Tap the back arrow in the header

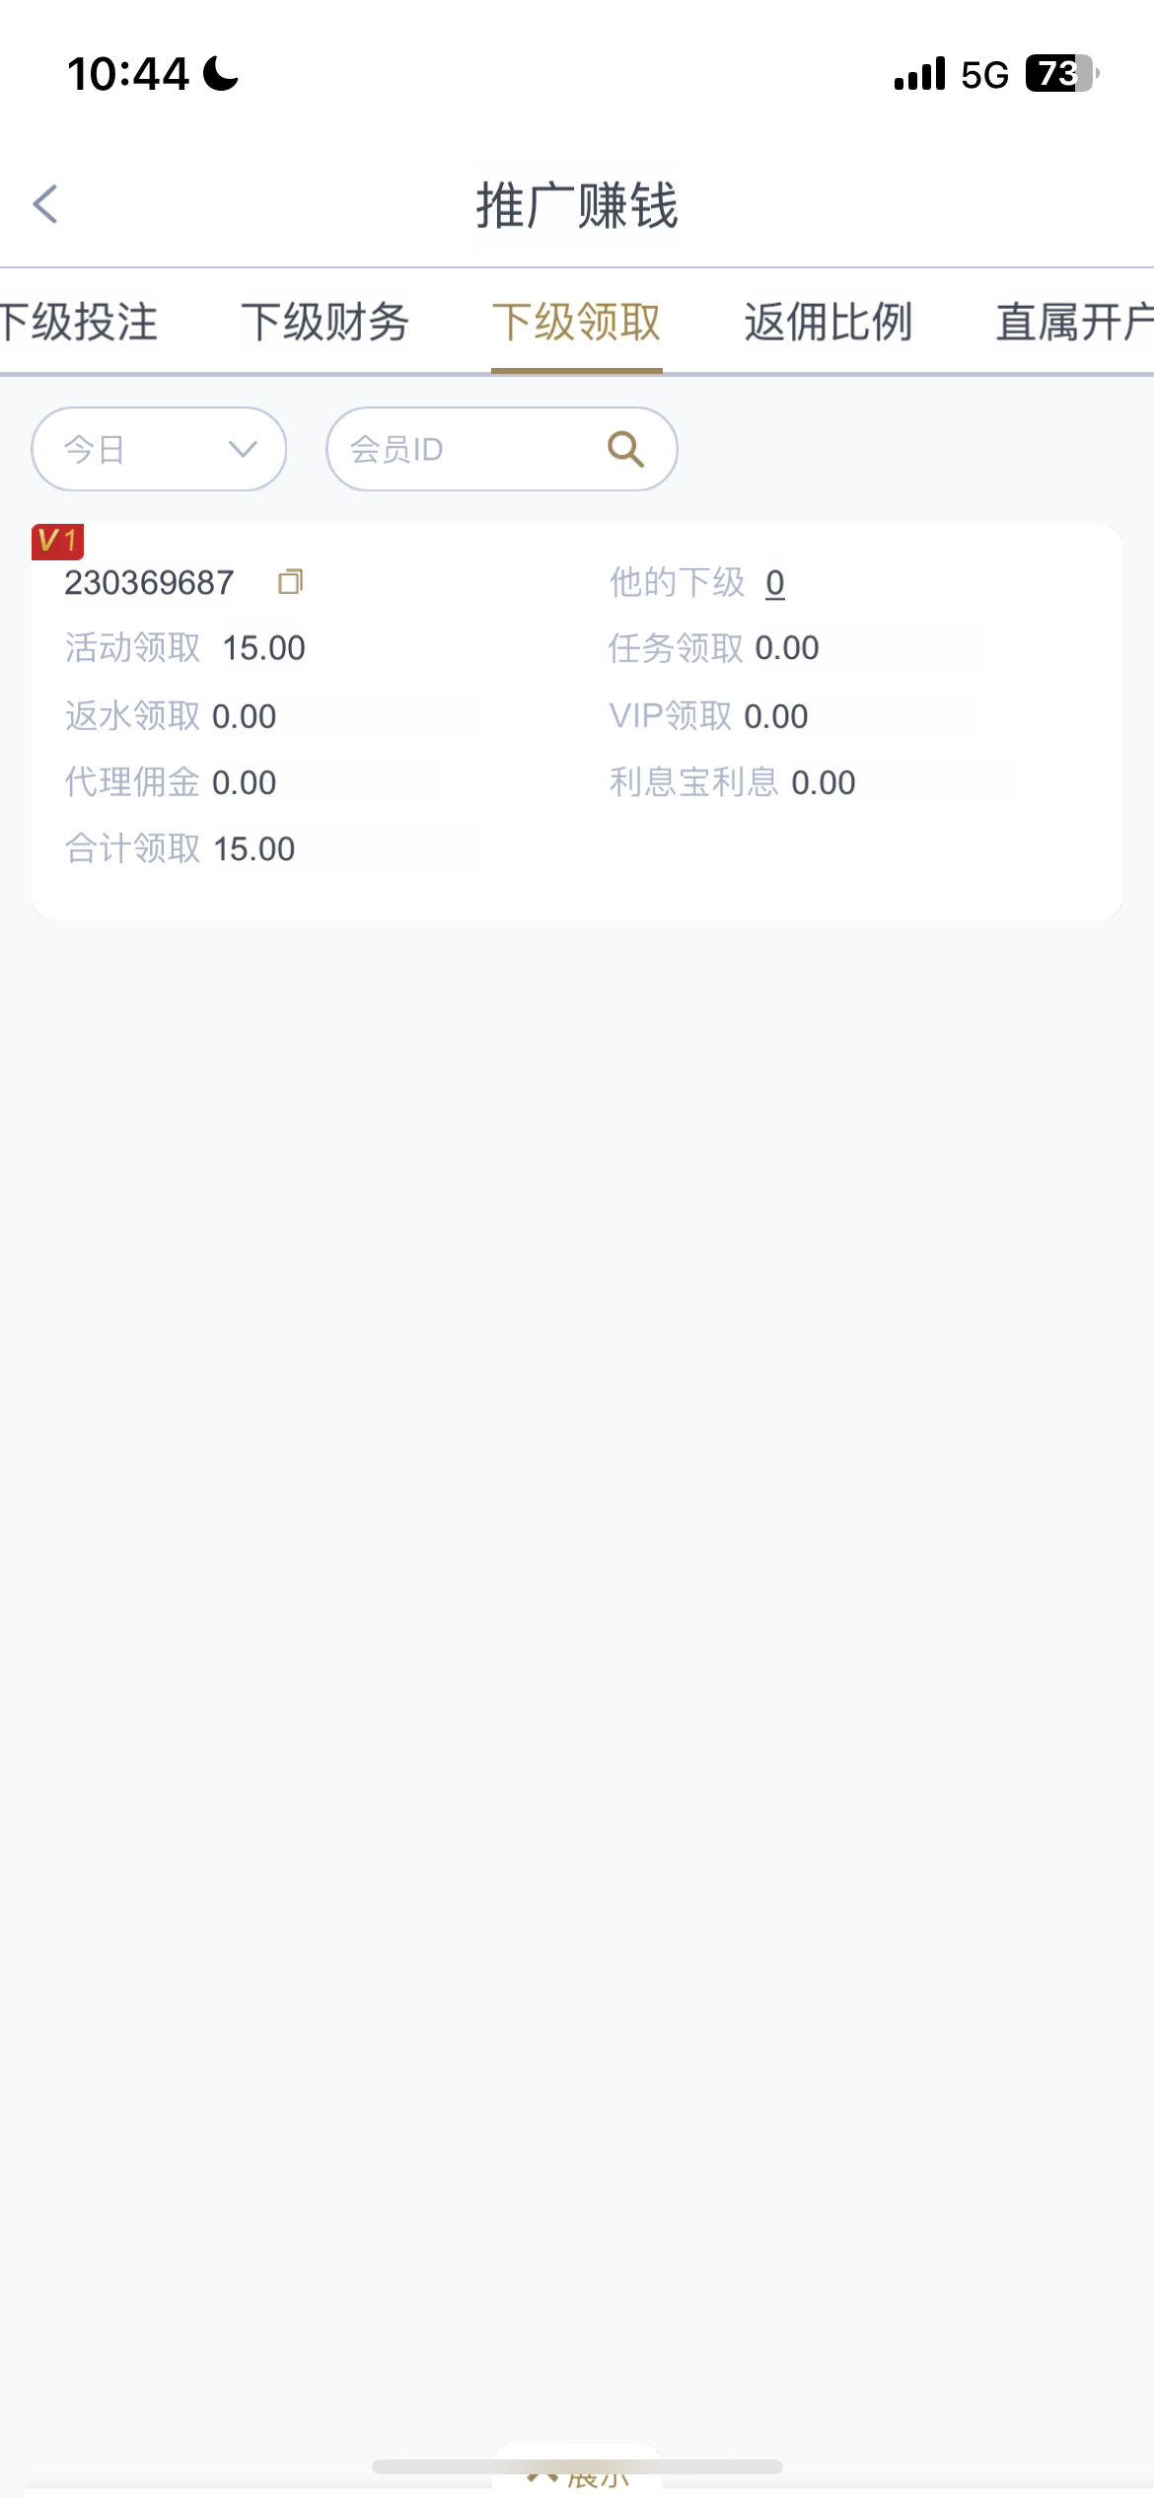click(45, 204)
